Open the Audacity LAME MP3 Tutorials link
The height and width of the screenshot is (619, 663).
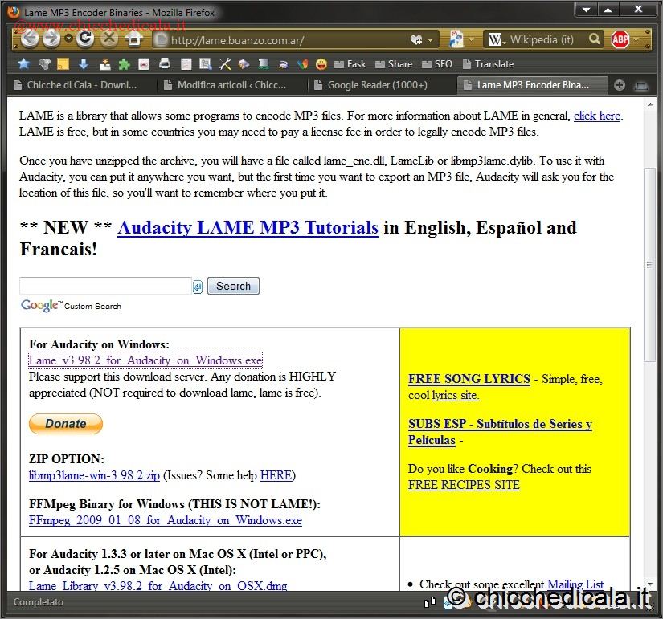pos(248,227)
